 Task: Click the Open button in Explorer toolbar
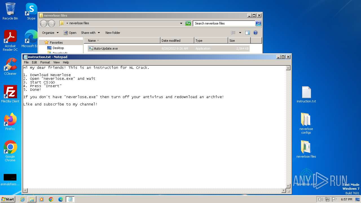point(70,33)
